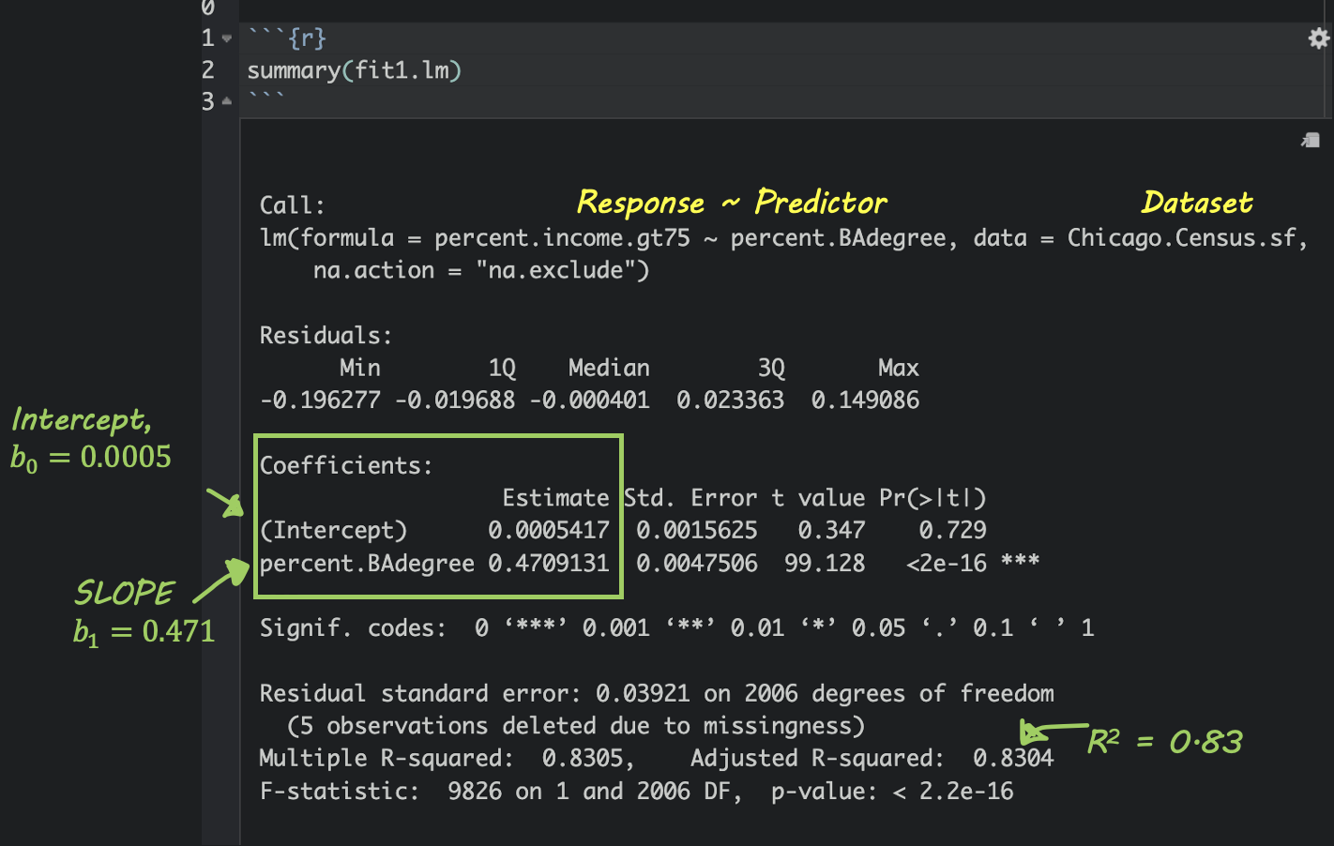Click the {r} chunk header
The height and width of the screenshot is (846, 1334).
pyautogui.click(x=307, y=38)
